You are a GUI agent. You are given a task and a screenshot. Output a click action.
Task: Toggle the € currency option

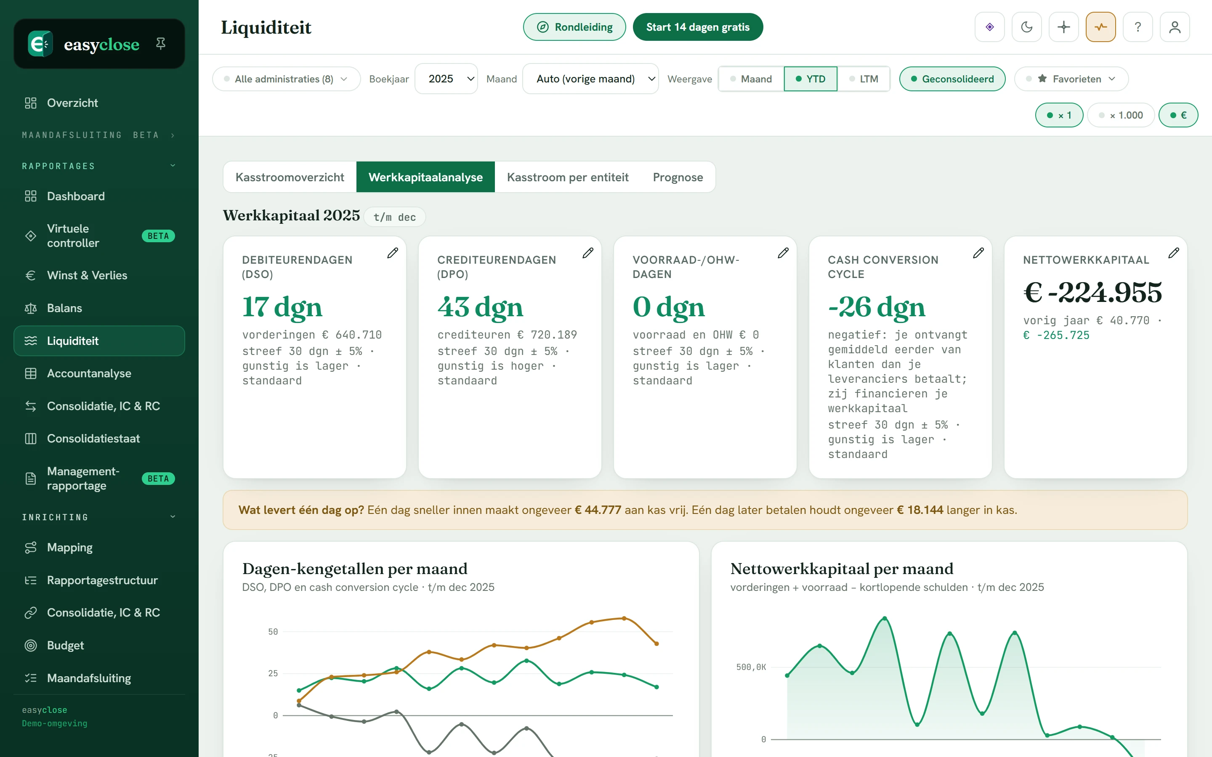[1178, 115]
